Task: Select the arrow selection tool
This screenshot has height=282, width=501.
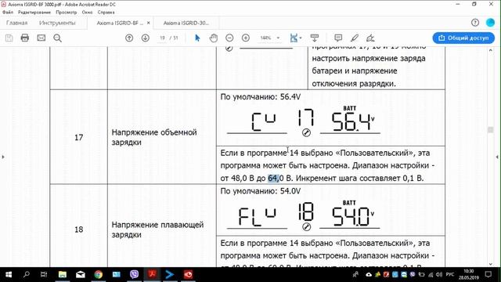Action: pos(197,38)
